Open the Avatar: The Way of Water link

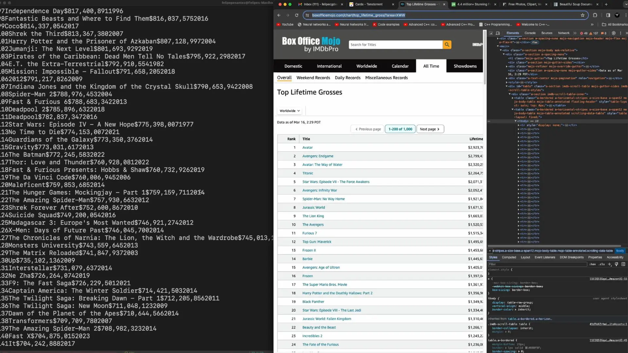[x=322, y=165]
